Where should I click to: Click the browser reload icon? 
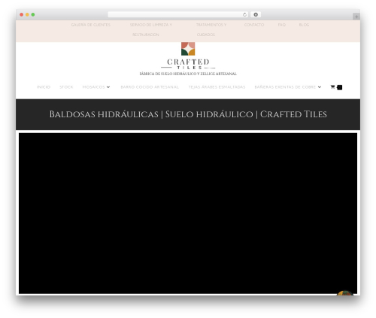pos(244,15)
